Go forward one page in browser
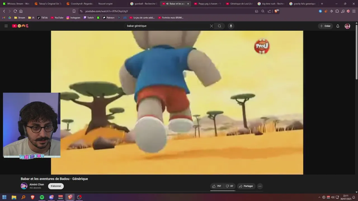Screen dimensions: 358x201 pos(10,11)
